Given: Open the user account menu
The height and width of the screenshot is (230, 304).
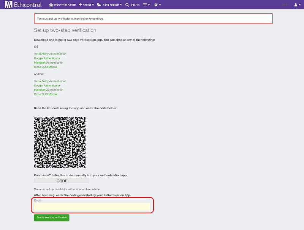Looking at the screenshot, I should click(298, 5).
